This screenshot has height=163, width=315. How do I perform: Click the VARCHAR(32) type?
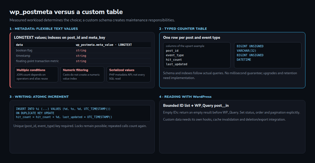point(246,51)
